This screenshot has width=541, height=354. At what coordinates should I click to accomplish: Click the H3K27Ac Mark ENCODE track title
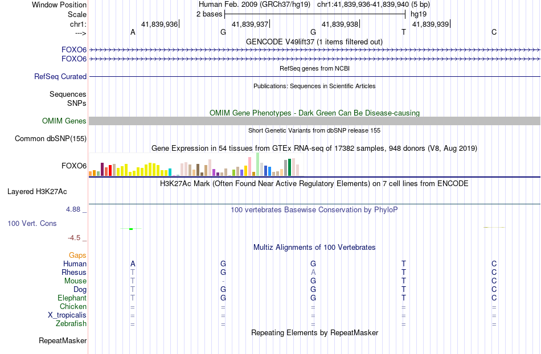click(314, 183)
